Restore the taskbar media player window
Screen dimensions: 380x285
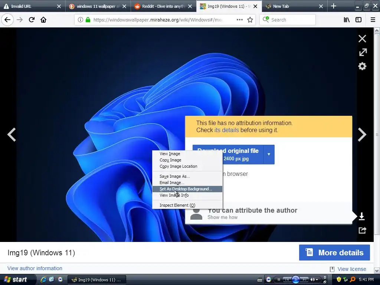325,282
